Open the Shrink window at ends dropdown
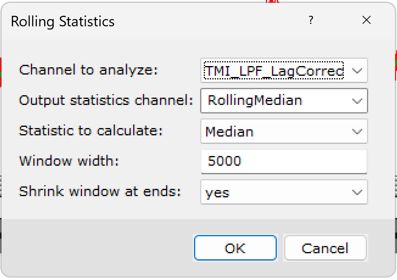This screenshot has height=280, width=397. pos(357,192)
